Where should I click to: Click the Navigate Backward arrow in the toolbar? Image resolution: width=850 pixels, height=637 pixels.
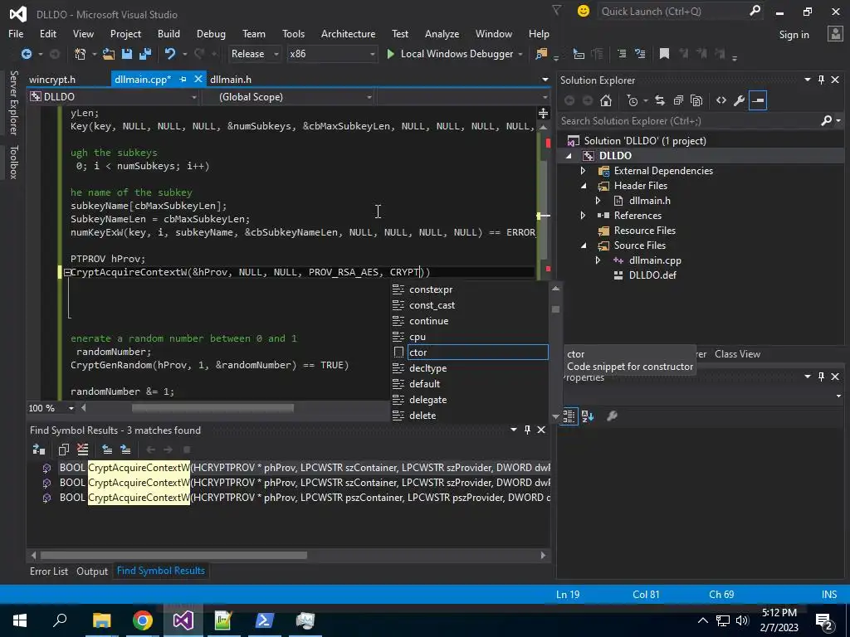coord(26,54)
